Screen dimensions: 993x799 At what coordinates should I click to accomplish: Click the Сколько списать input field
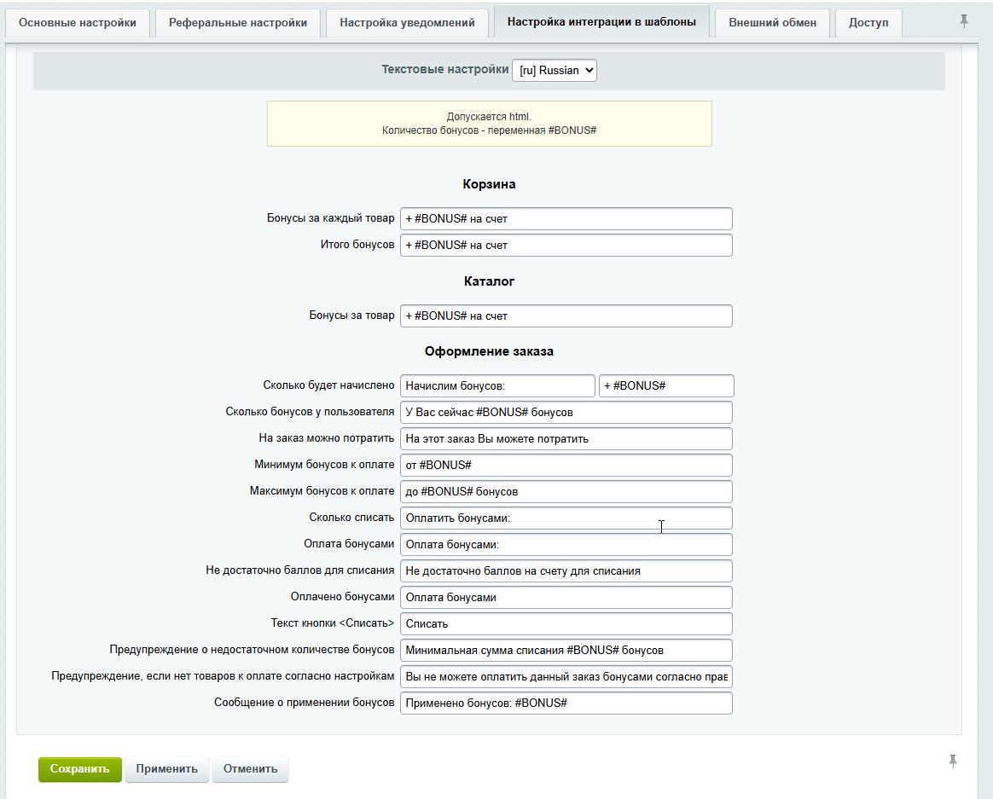tap(566, 518)
